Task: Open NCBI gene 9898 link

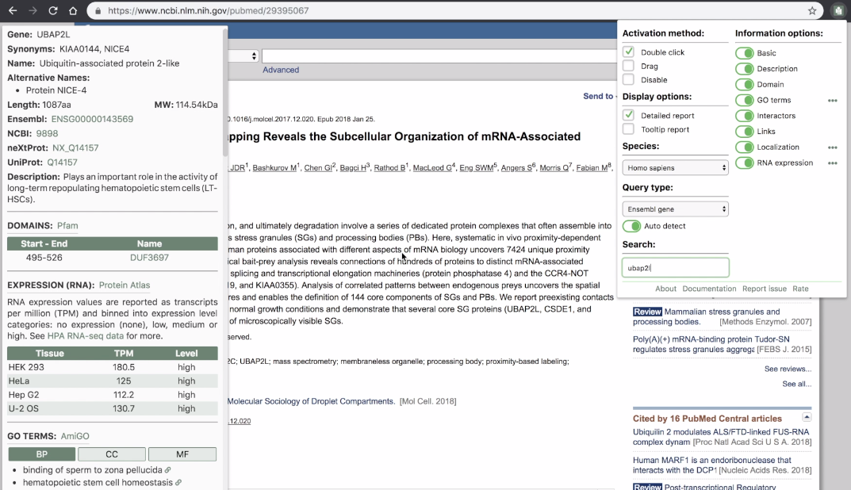Action: tap(48, 133)
